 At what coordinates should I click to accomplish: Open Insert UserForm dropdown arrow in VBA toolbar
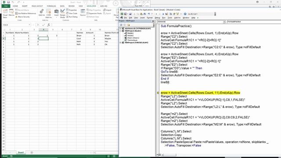click(127, 14)
